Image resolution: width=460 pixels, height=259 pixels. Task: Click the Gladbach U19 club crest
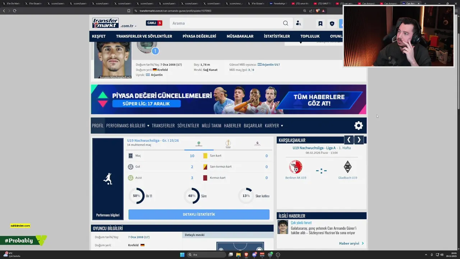(348, 167)
